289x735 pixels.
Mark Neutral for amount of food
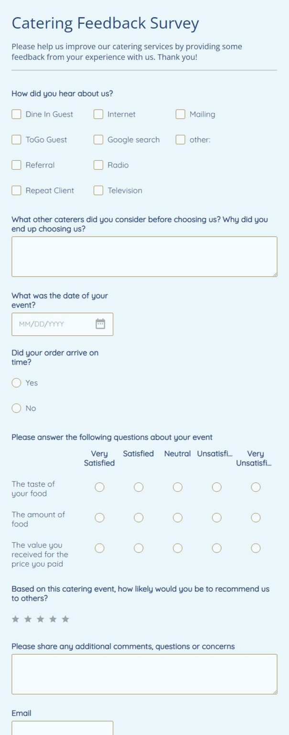[x=178, y=517]
